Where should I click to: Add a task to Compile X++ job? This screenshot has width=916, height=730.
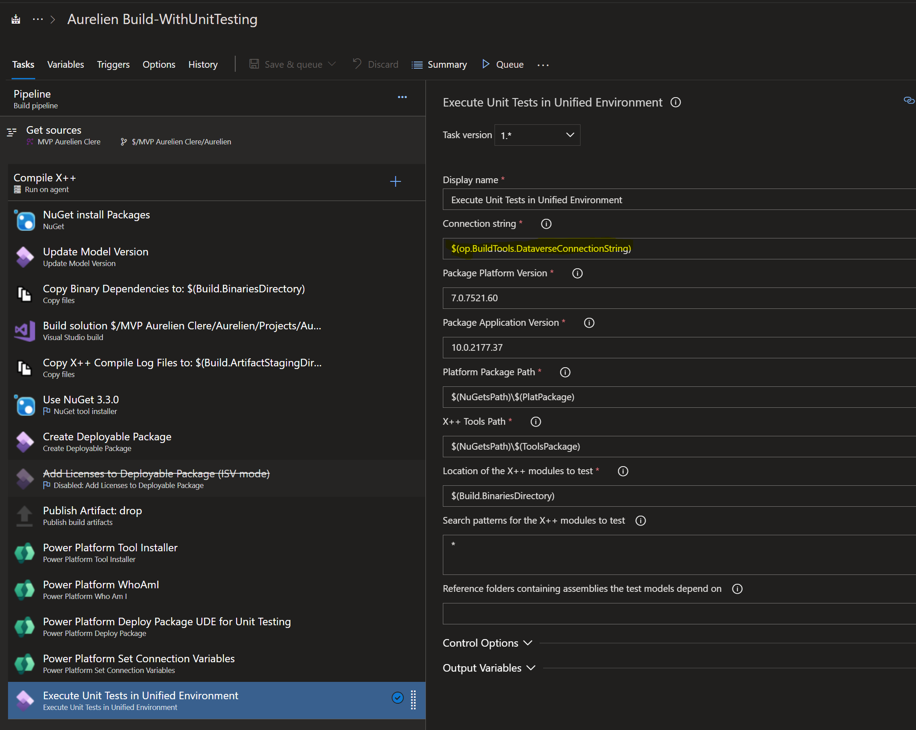(x=396, y=181)
